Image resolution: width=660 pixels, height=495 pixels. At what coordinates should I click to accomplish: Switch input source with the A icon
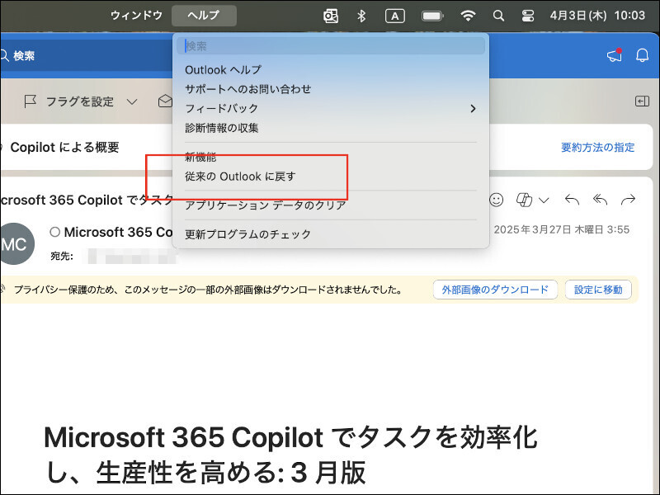(395, 16)
